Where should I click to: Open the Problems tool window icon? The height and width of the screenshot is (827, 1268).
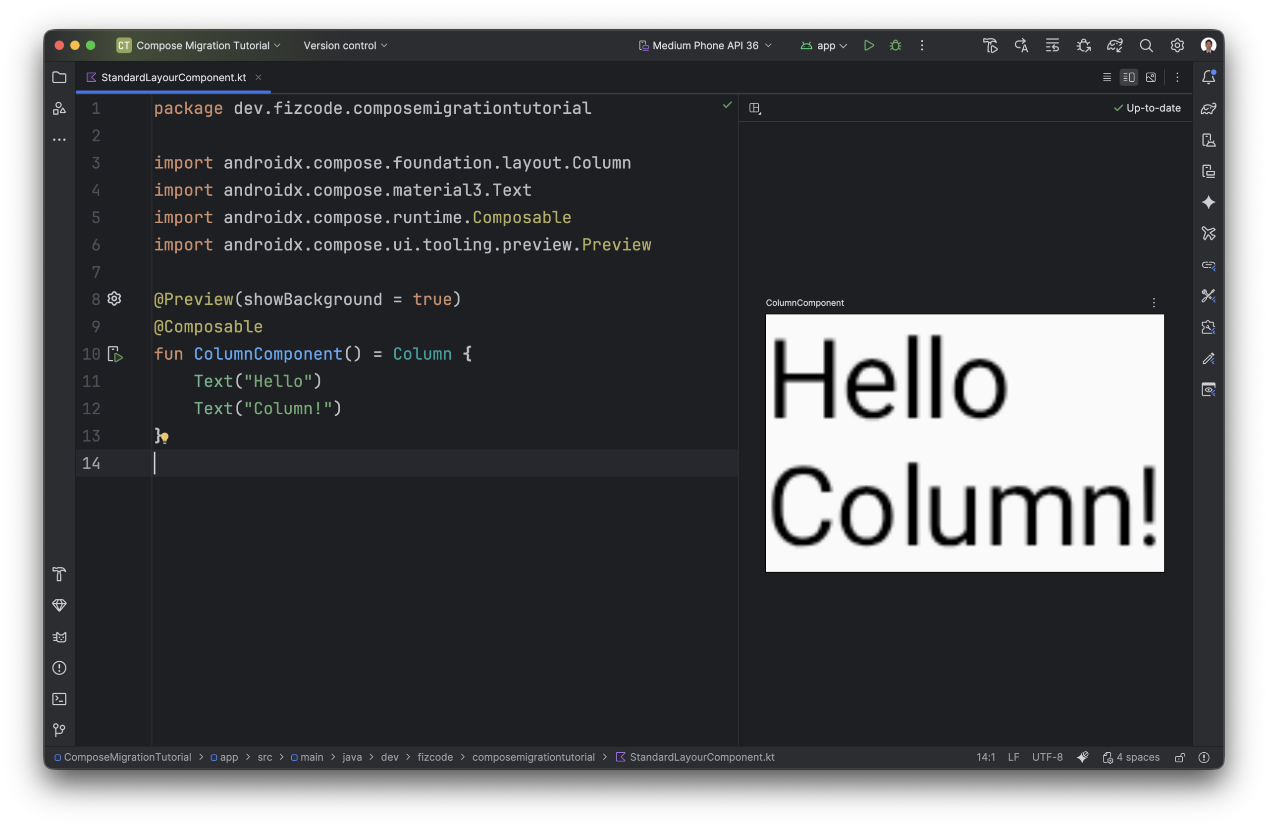click(x=59, y=667)
